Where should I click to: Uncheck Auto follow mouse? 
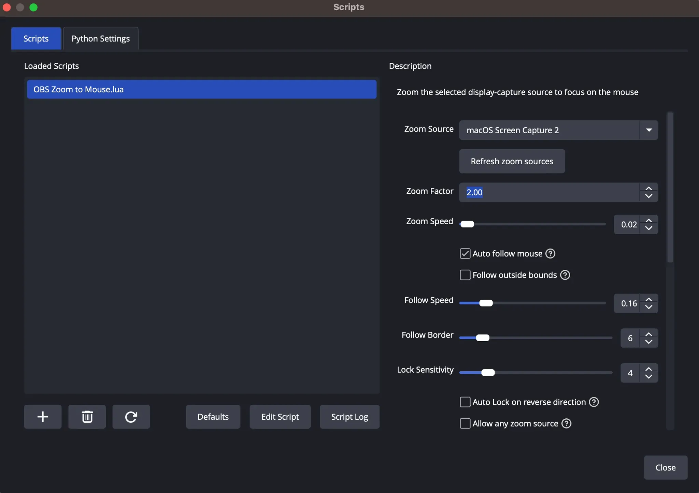(x=465, y=254)
